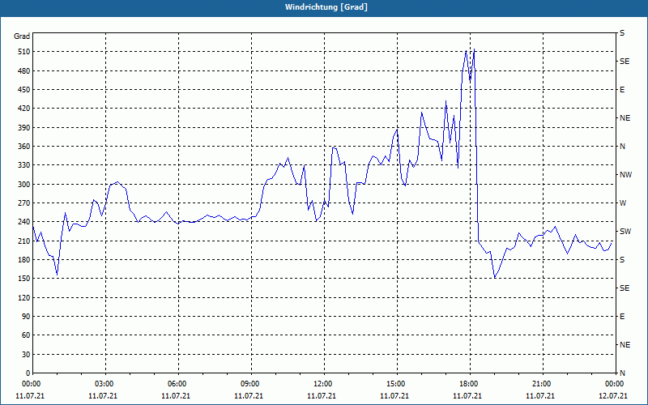Viewport: 648px width, 405px height.
Task: Select the SE compass label beside 480 gridline
Action: [x=625, y=62]
